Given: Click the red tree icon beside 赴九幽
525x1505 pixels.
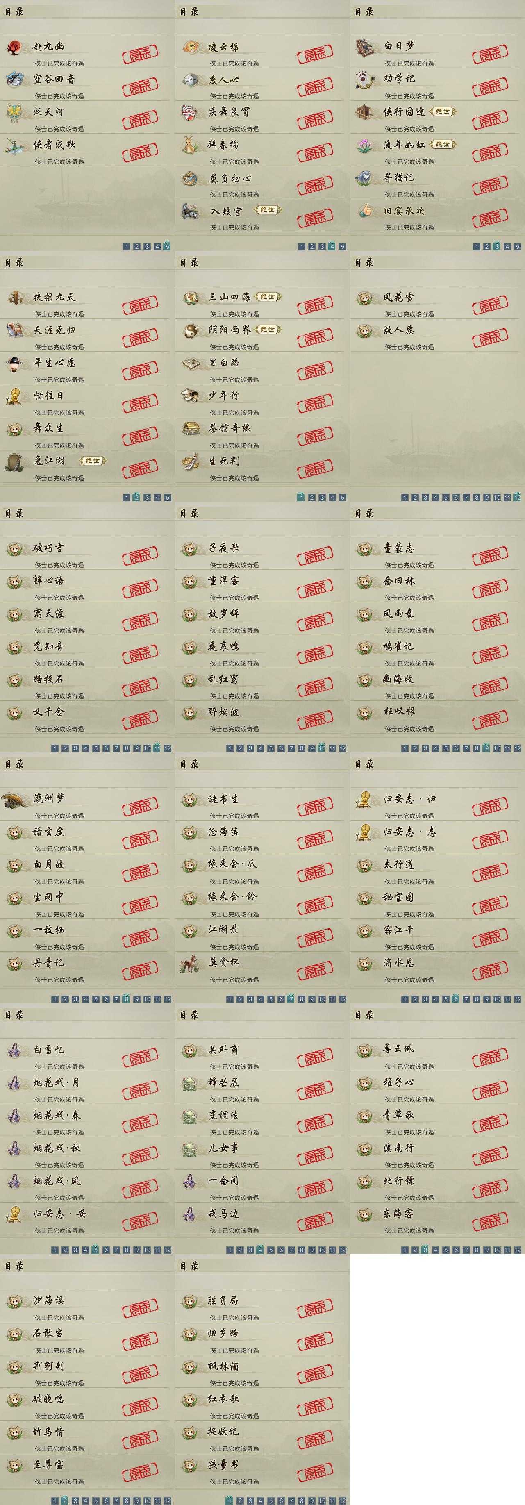Looking at the screenshot, I should coord(14,47).
